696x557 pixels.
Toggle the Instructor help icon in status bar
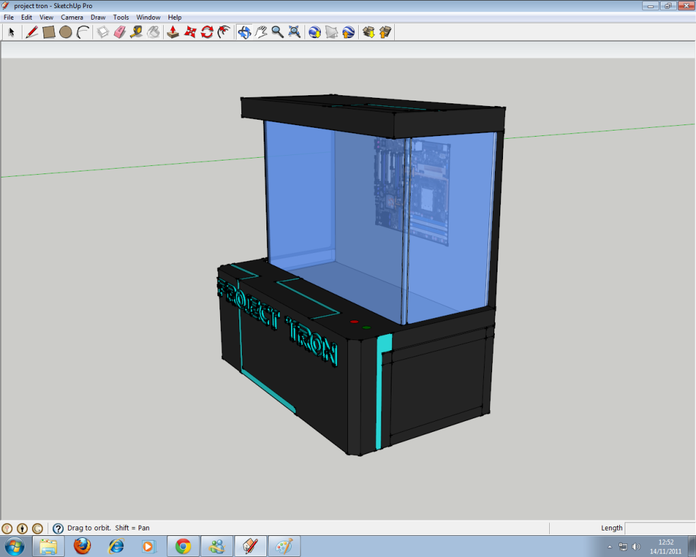tap(58, 528)
